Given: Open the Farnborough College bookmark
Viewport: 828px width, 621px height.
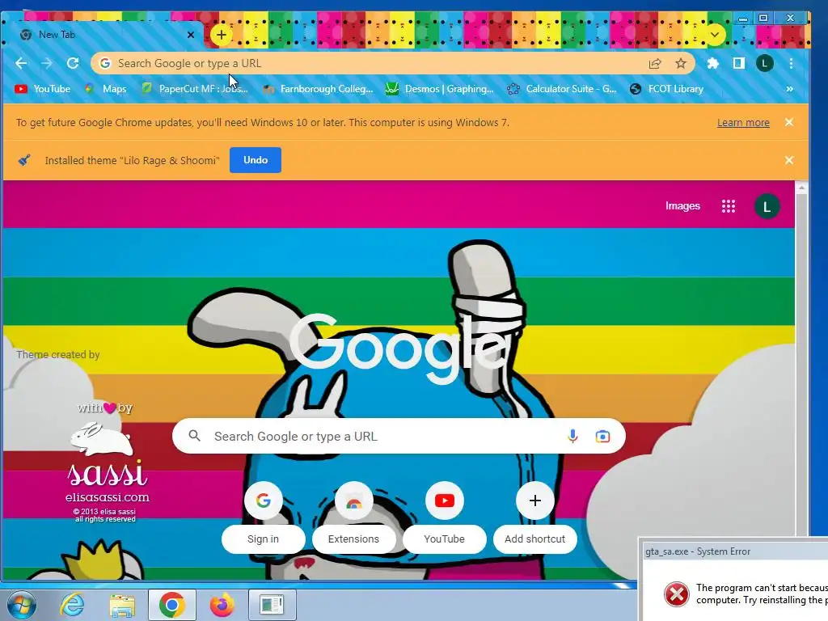Looking at the screenshot, I should click(318, 89).
